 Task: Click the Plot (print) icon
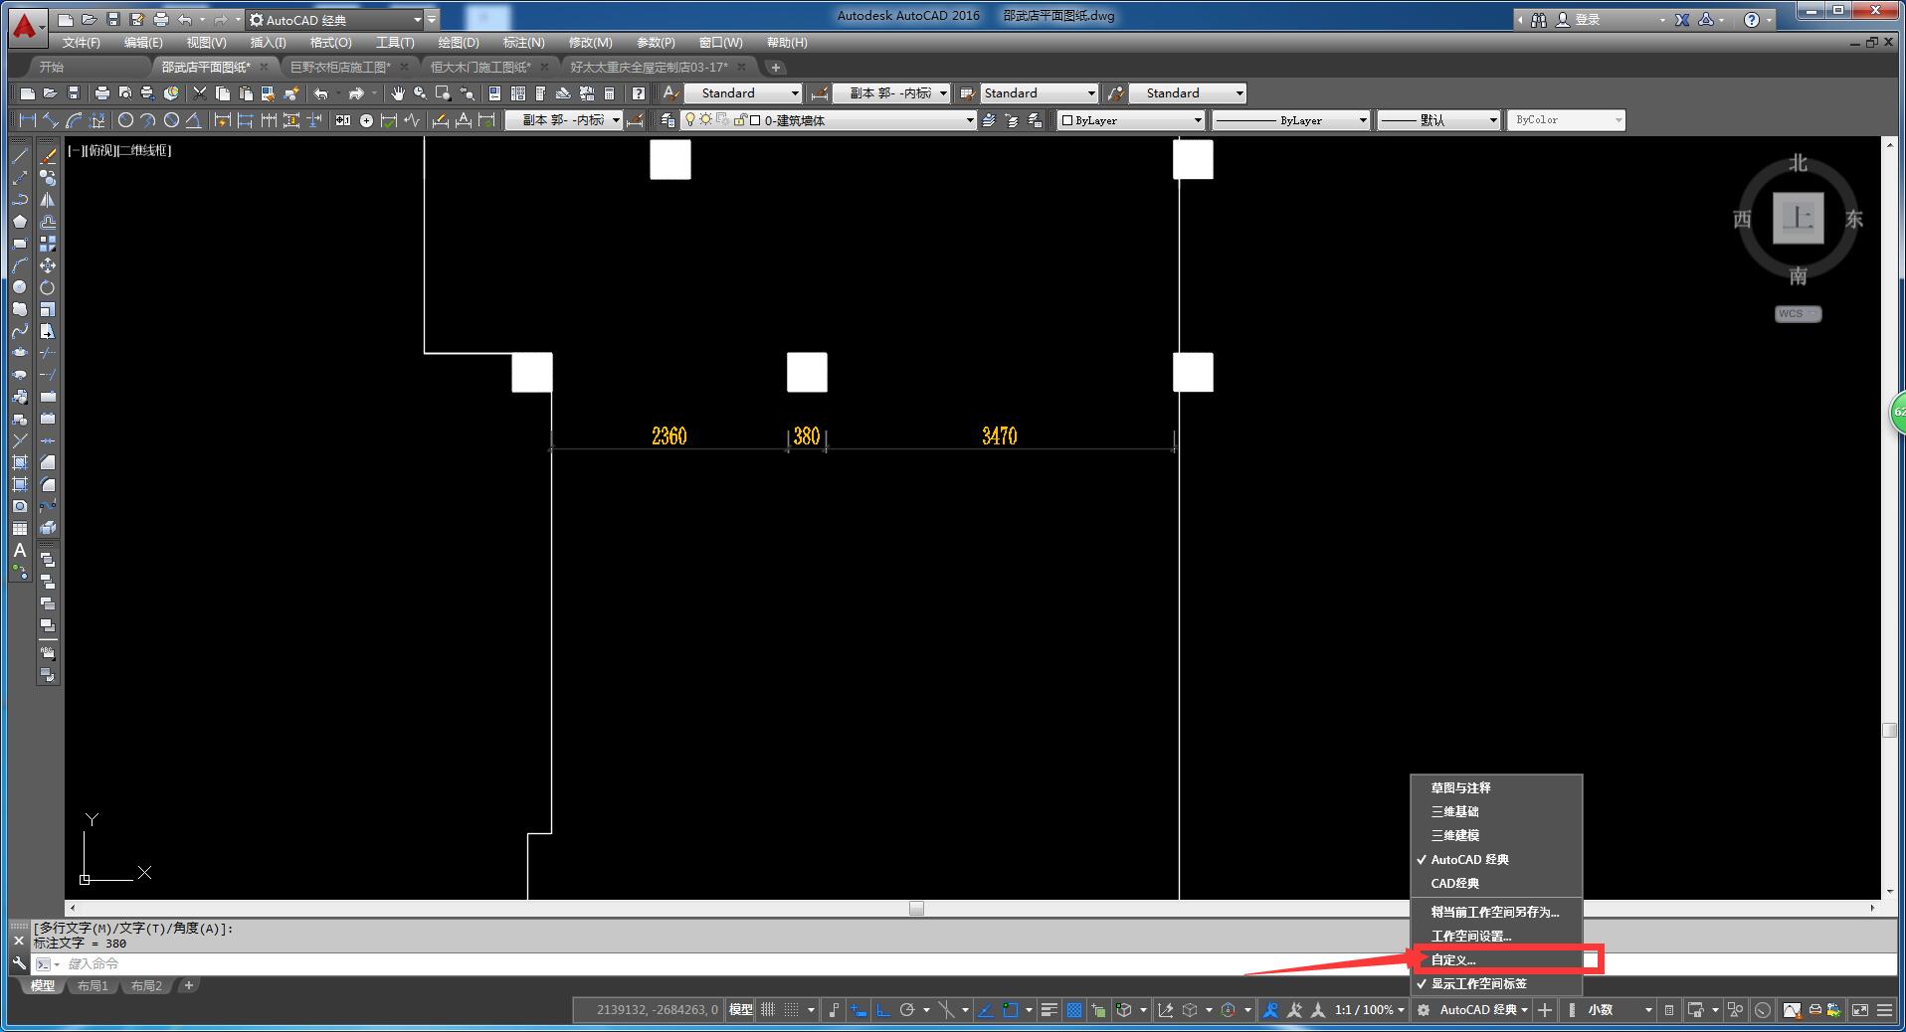pos(101,93)
